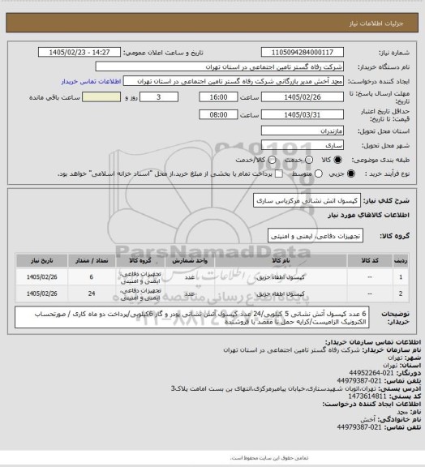Click the remaining days field showing 3
Image resolution: width=425 pixels, height=467 pixels.
159,97
